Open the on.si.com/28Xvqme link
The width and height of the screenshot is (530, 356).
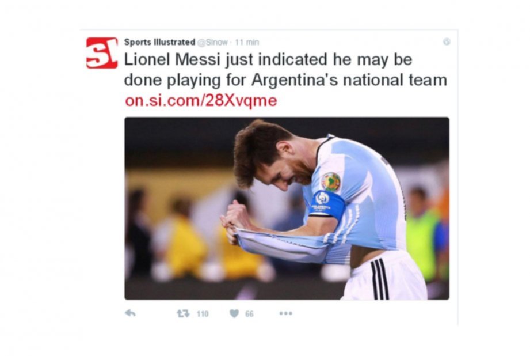tap(201, 100)
